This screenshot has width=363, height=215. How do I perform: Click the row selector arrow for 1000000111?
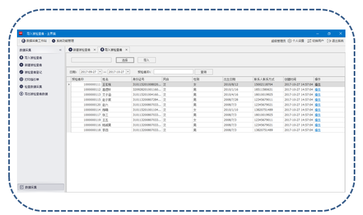69,84
